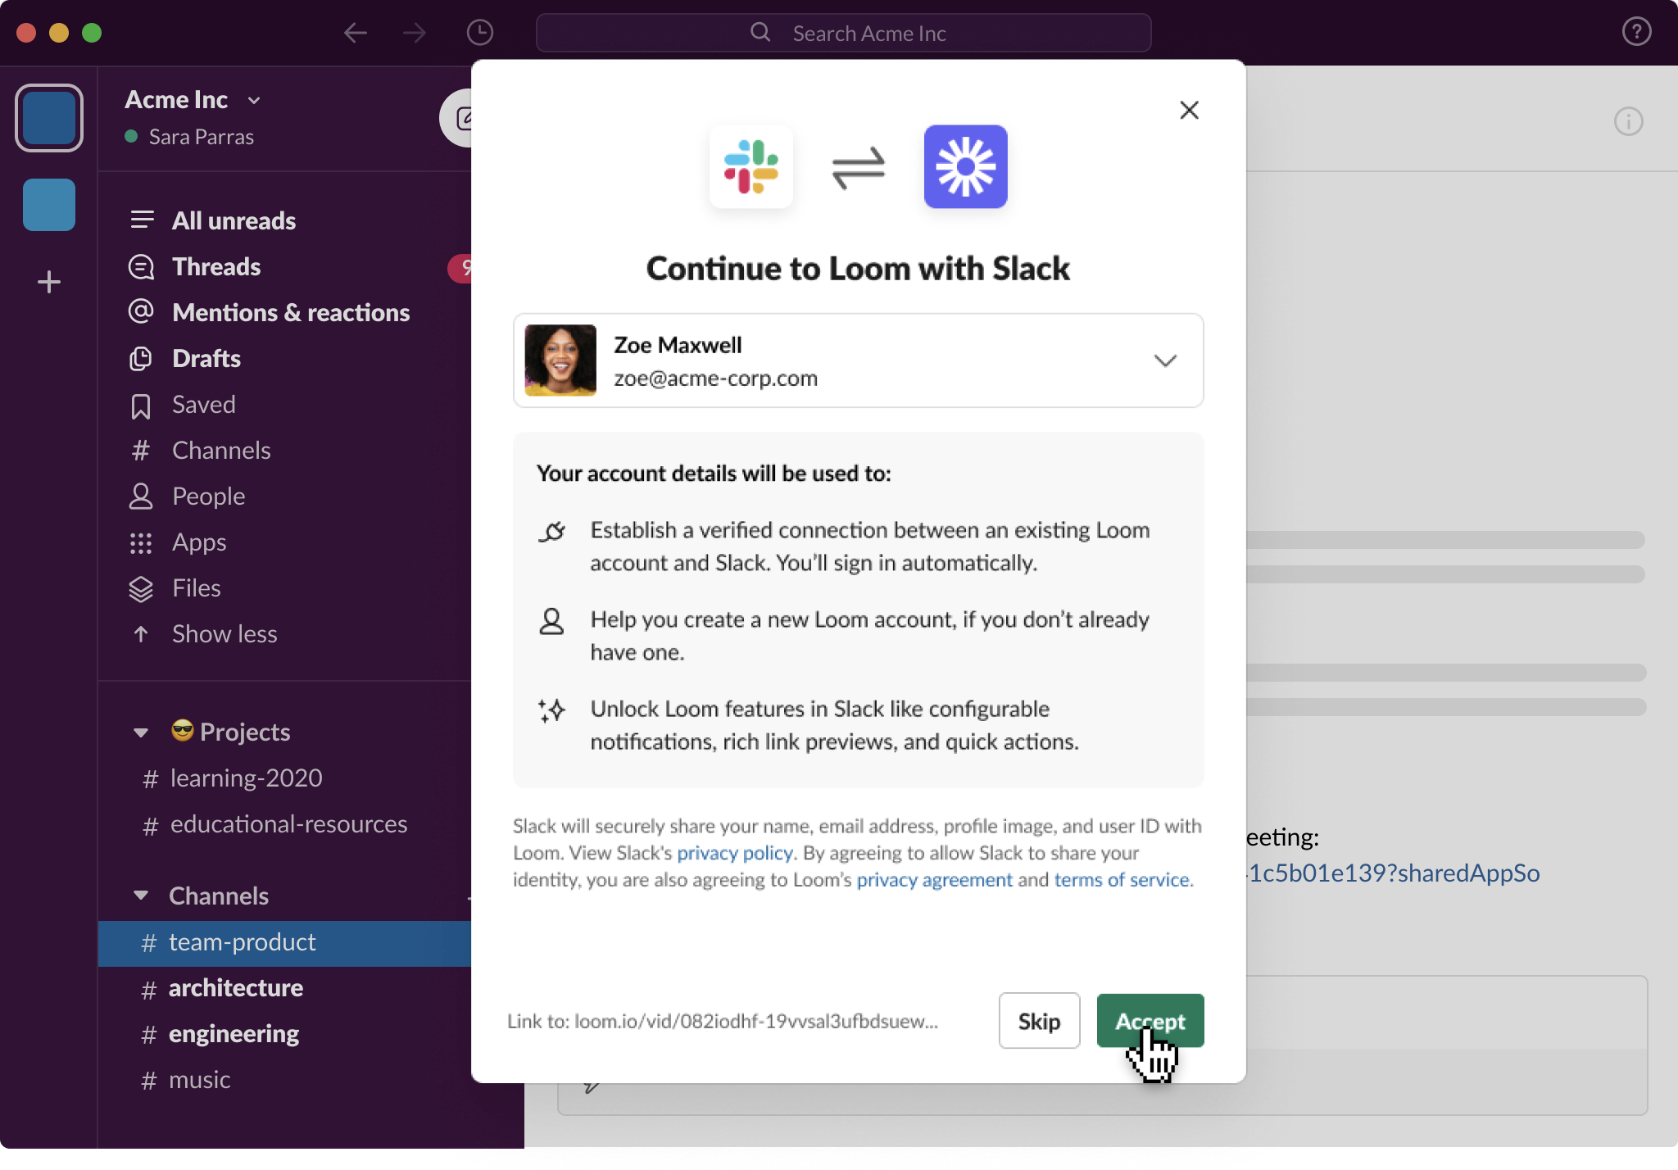1678x1170 pixels.
Task: Open the privacy agreement link
Action: 935,879
